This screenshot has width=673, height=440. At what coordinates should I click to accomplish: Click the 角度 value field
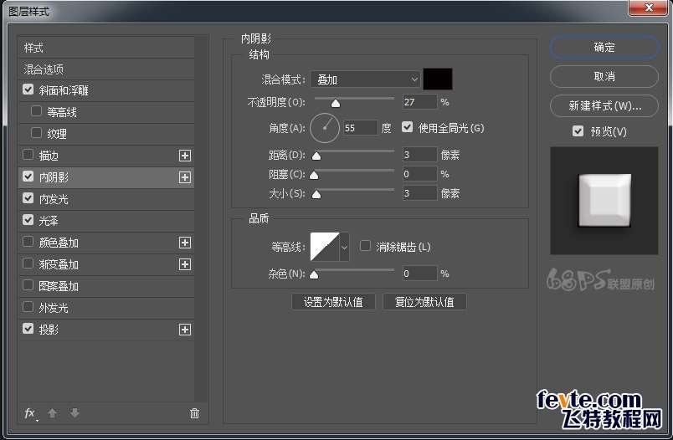[361, 128]
